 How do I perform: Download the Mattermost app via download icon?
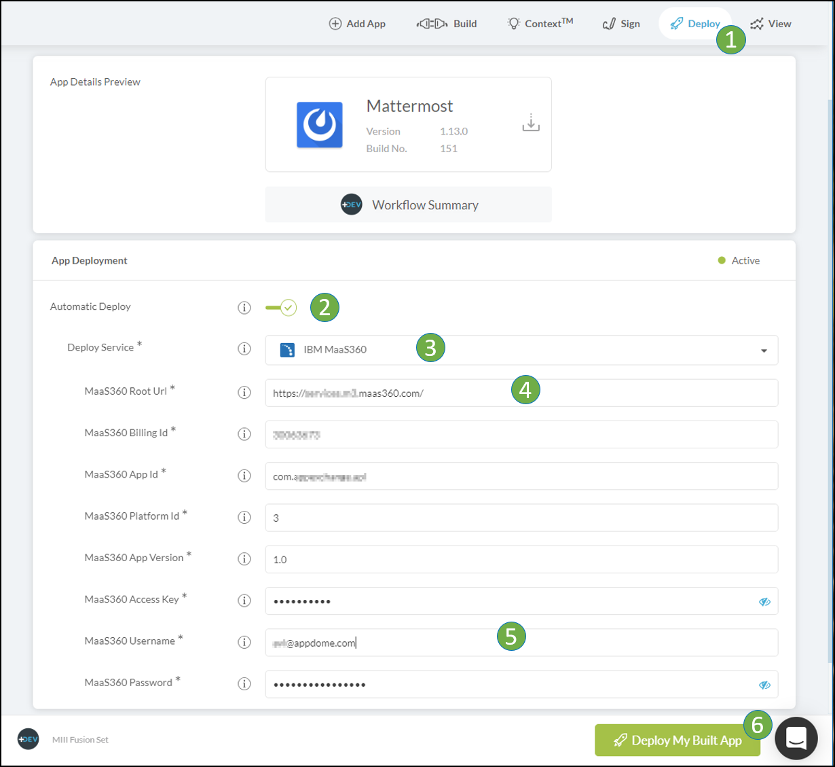pos(531,122)
